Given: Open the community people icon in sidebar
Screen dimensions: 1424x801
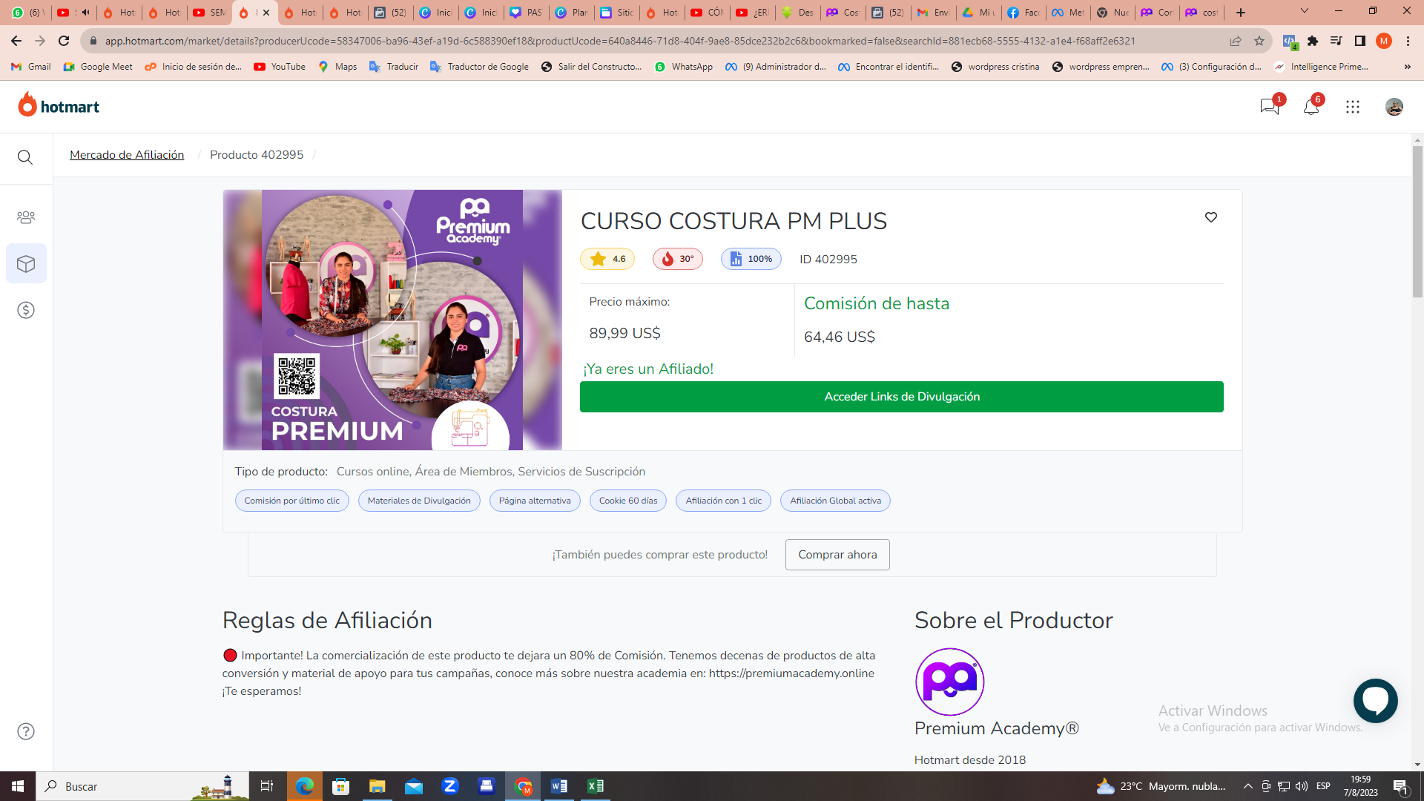Looking at the screenshot, I should tap(26, 217).
